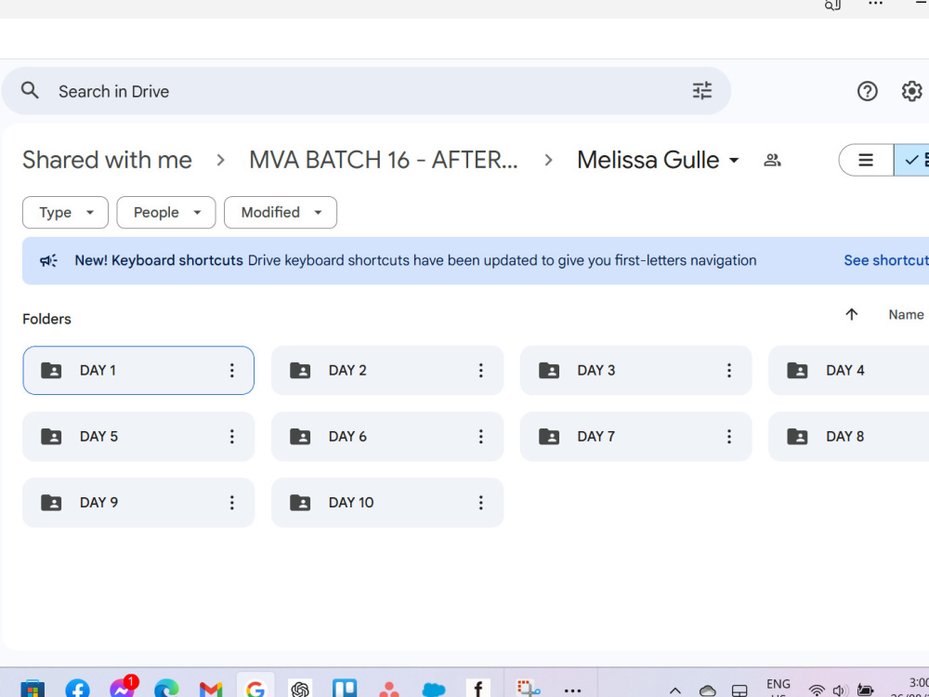Open the DAY 7 folder
Image resolution: width=929 pixels, height=697 pixels.
coord(635,437)
